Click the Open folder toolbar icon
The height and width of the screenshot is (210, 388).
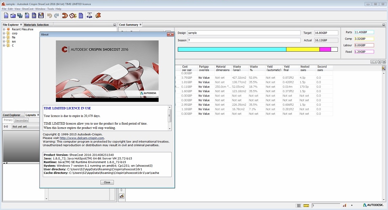click(13, 16)
